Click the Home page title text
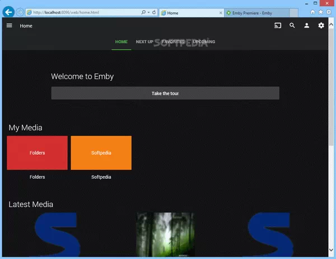Viewport: 336px width, 259px height. click(x=26, y=26)
